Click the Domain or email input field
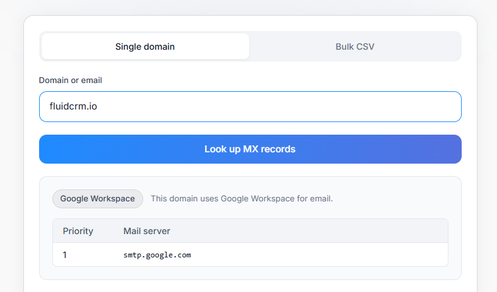Image resolution: width=497 pixels, height=292 pixels. point(250,106)
